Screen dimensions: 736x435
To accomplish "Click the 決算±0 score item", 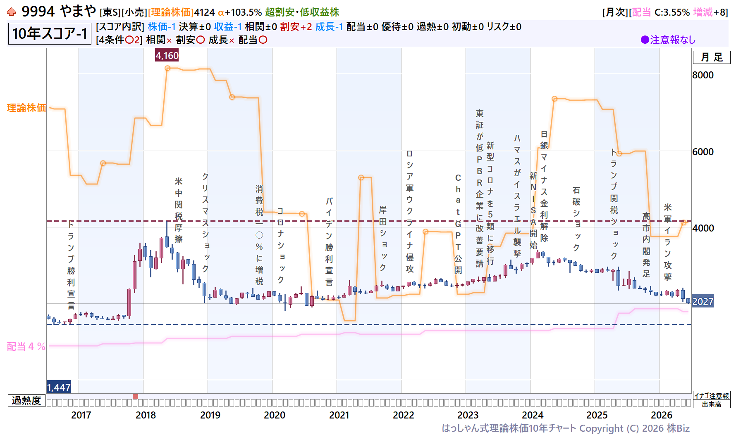I will [195, 27].
